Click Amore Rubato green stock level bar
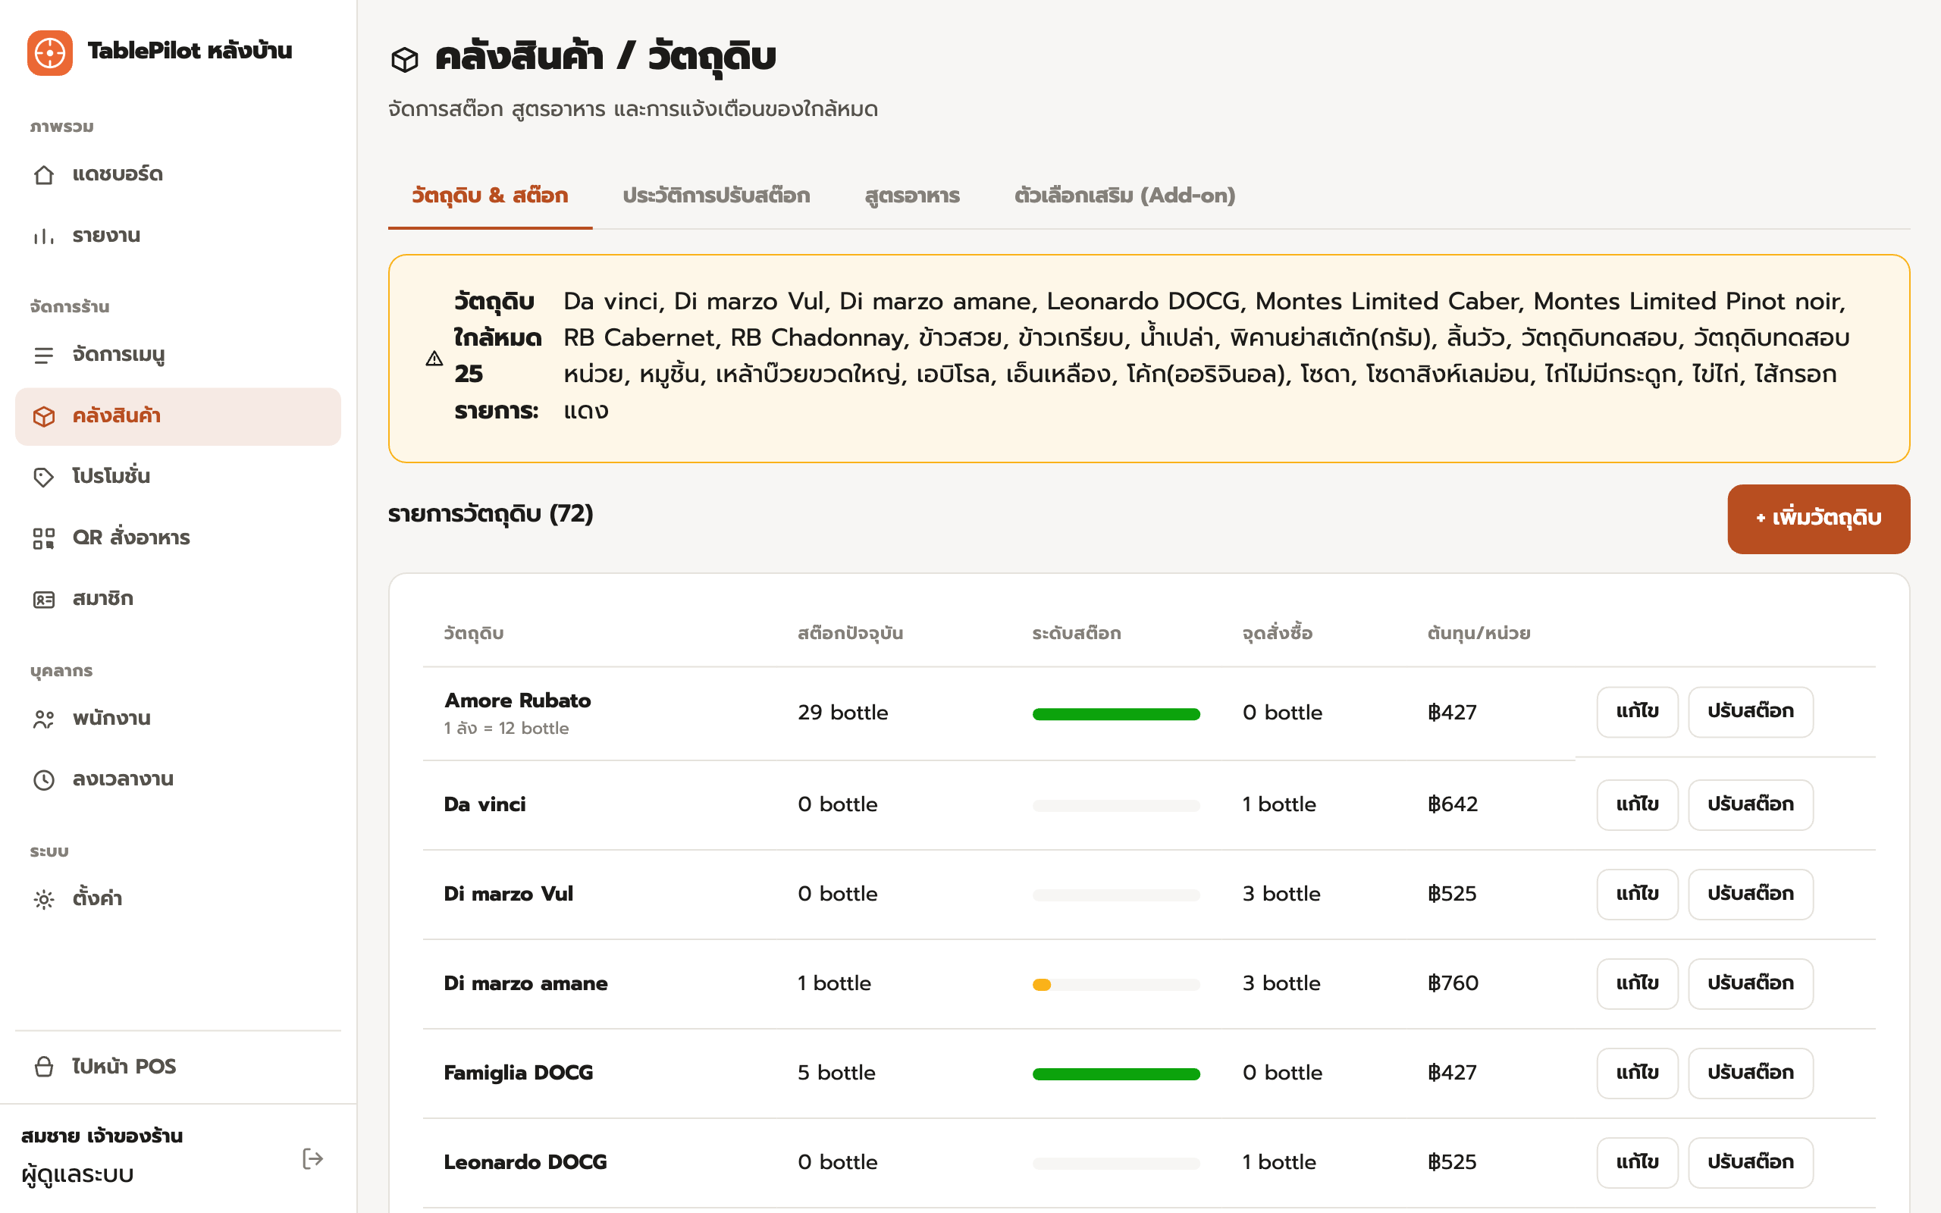The image size is (1941, 1213). [x=1115, y=714]
